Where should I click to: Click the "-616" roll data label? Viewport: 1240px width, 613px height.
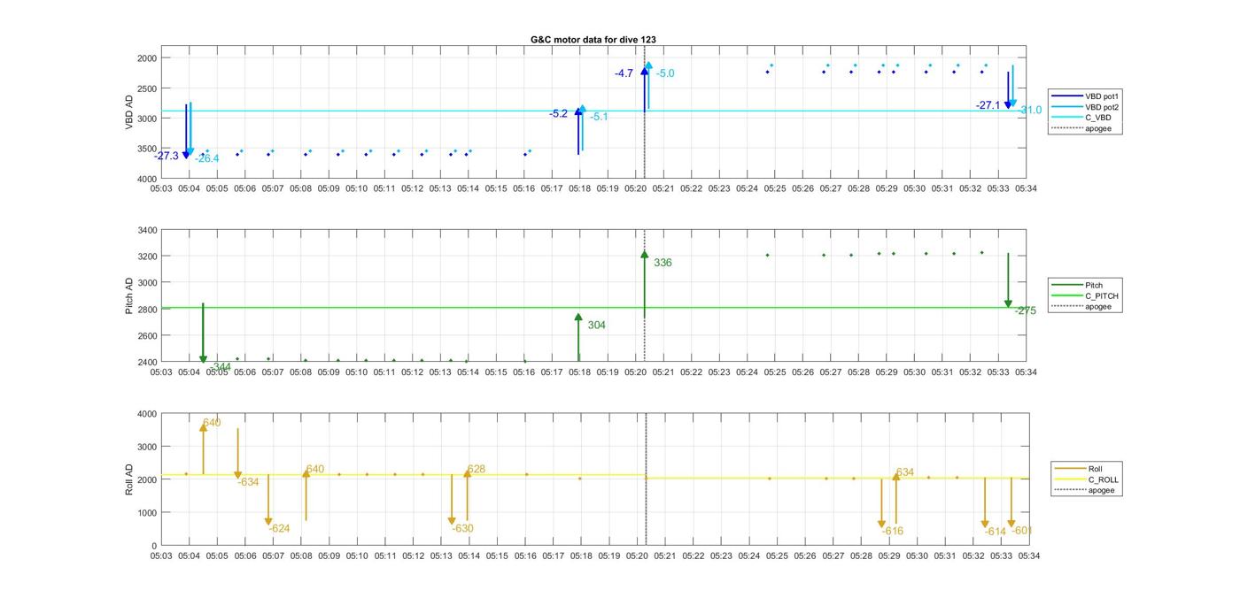[893, 531]
